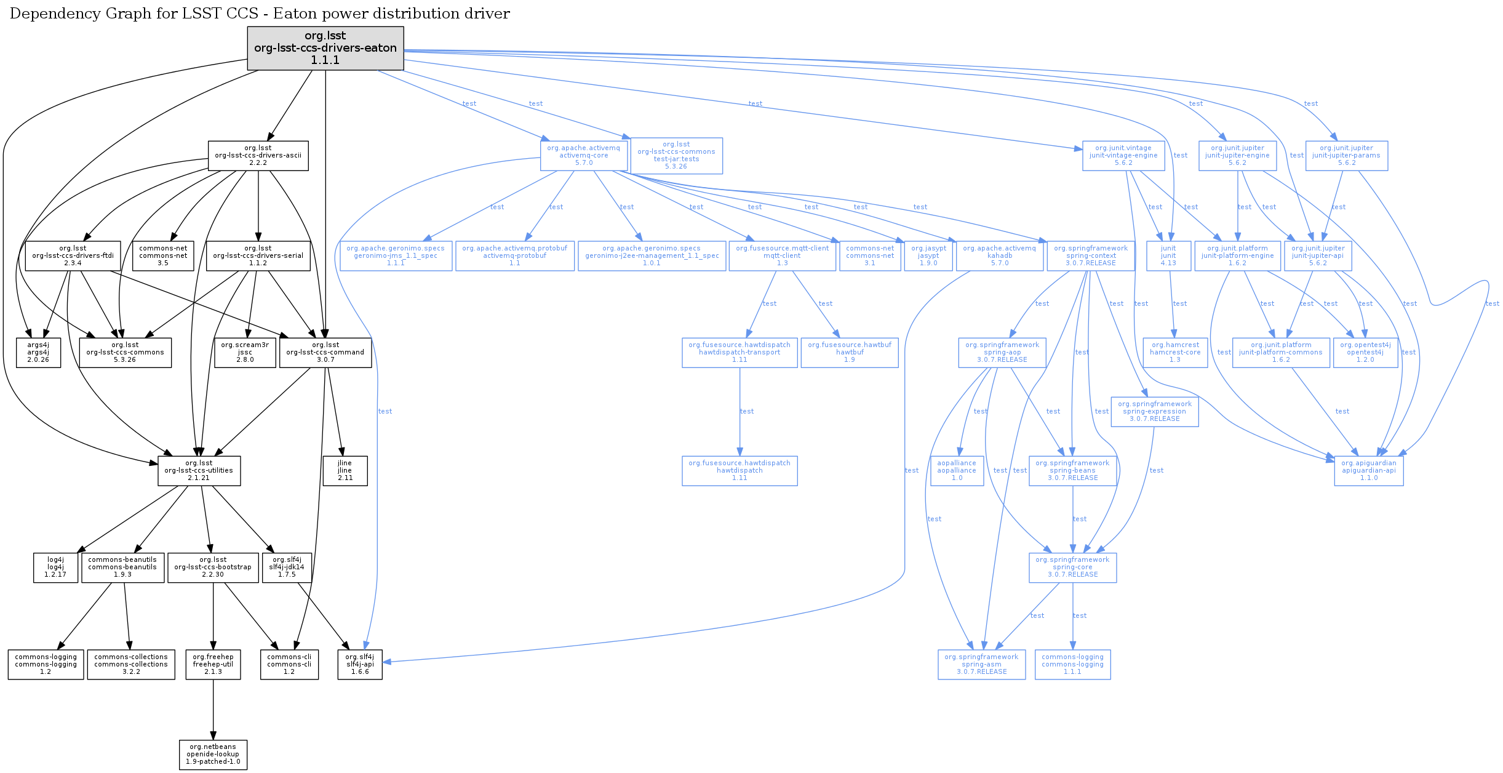
Task: Click the junit-vintage-engine 5.6.2 node
Action: point(1123,156)
